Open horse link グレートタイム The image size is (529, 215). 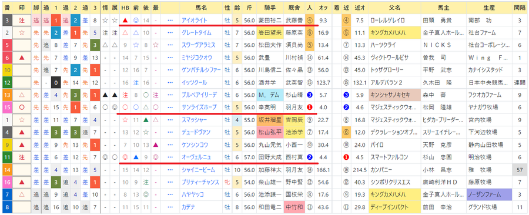[x=196, y=33]
